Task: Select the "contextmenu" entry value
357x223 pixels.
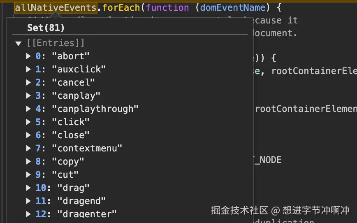Action: (x=87, y=148)
